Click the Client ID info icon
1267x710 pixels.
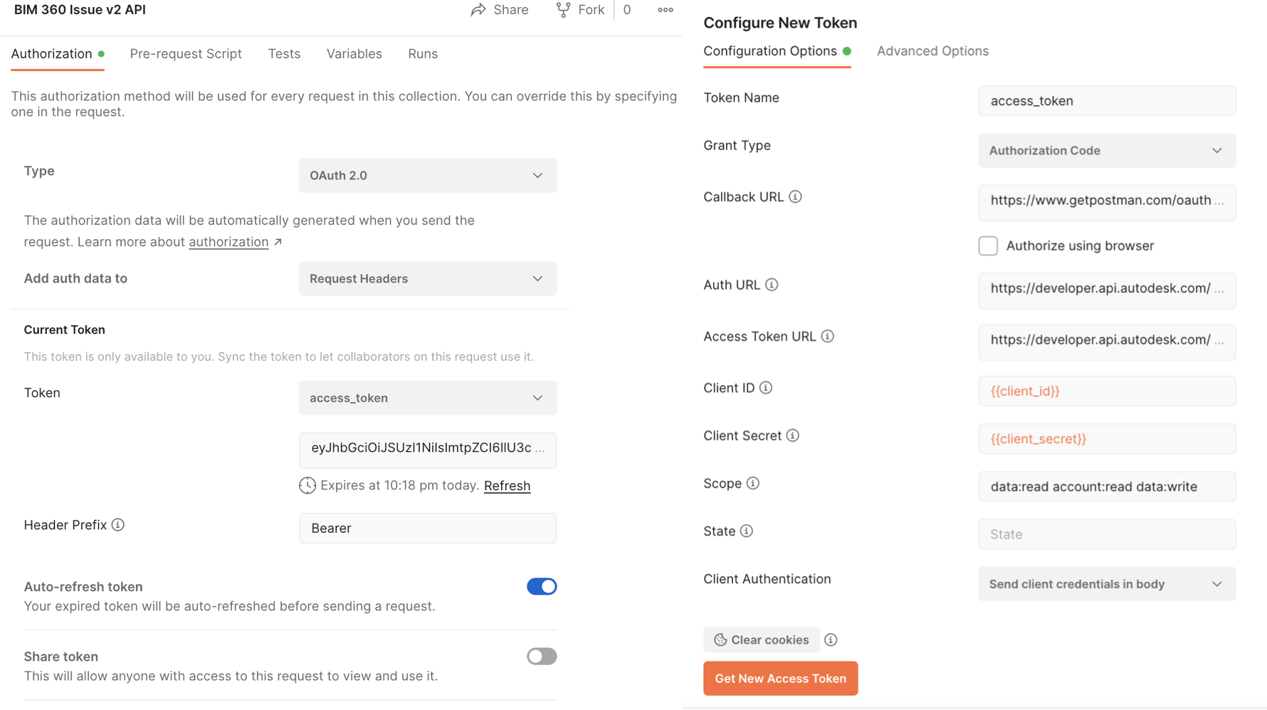click(x=766, y=388)
